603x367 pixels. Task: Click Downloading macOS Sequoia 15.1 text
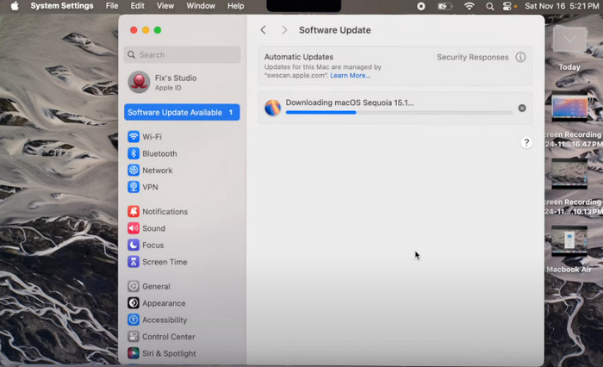[x=350, y=103]
